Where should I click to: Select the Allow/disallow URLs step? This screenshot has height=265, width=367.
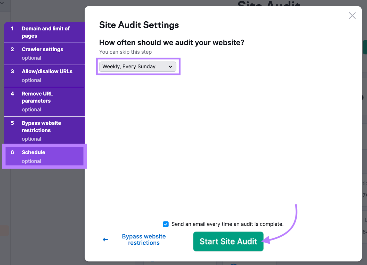click(x=44, y=76)
